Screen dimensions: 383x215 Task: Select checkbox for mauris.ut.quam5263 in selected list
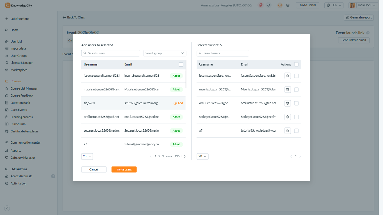pyautogui.click(x=296, y=90)
